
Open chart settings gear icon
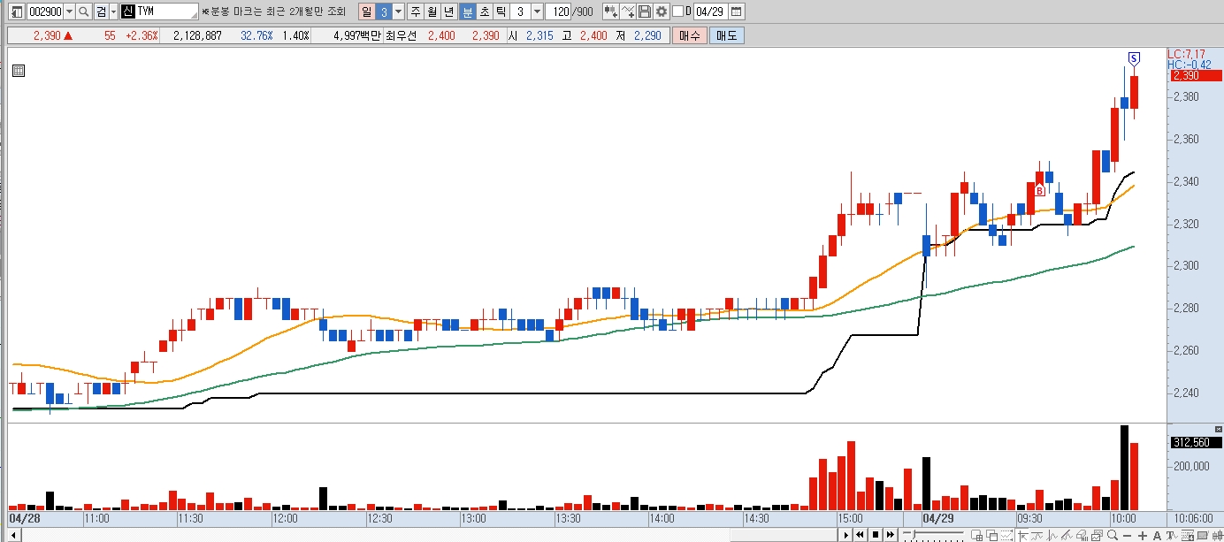[x=661, y=11]
